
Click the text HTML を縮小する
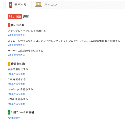pyautogui.click(x=18, y=99)
